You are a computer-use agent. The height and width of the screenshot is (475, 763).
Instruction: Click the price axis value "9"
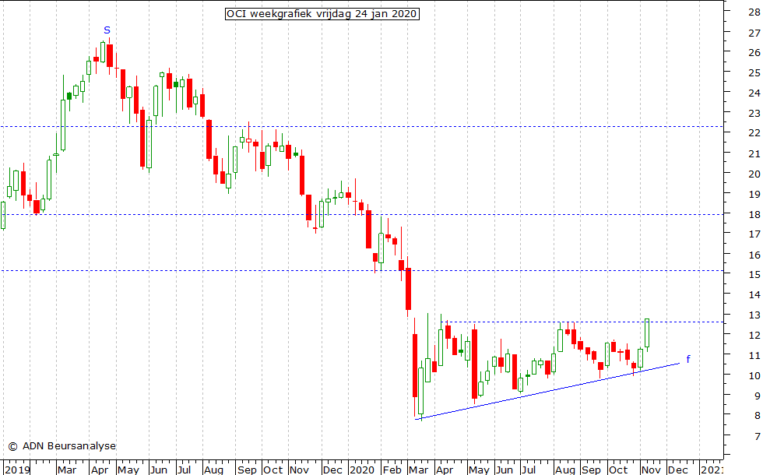(x=757, y=396)
